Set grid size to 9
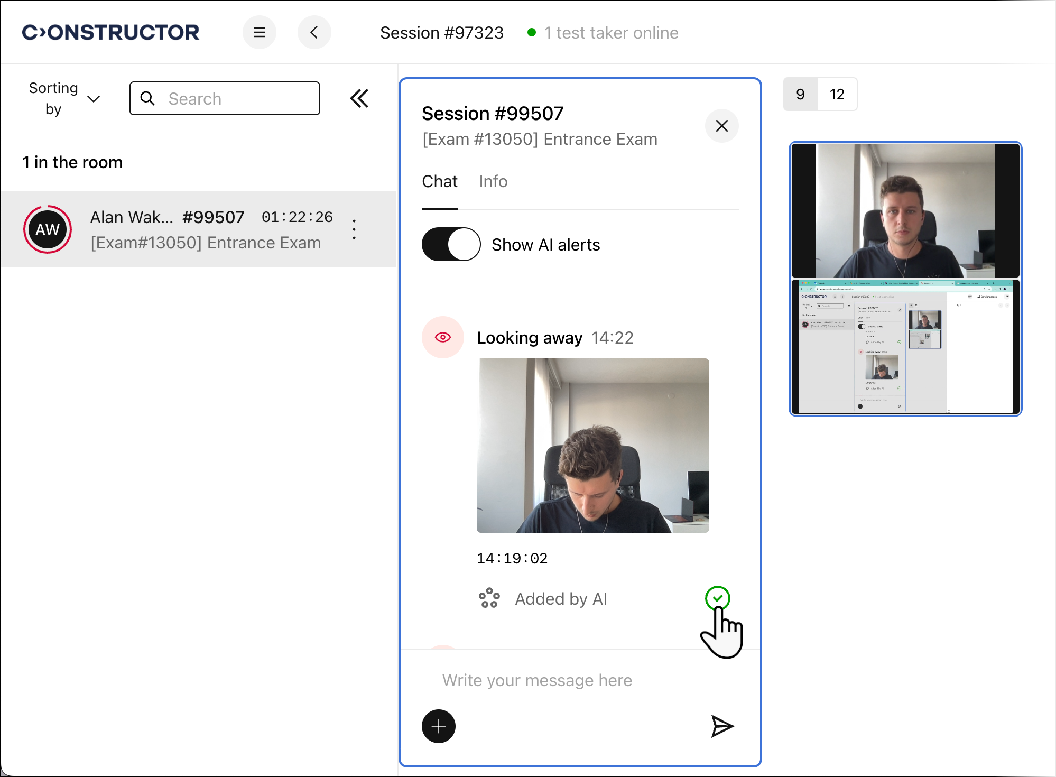The height and width of the screenshot is (777, 1056). (x=800, y=94)
